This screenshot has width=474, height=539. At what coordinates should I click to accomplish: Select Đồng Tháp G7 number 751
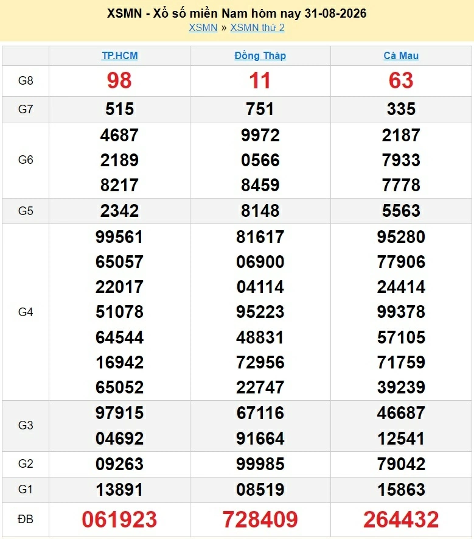260,109
